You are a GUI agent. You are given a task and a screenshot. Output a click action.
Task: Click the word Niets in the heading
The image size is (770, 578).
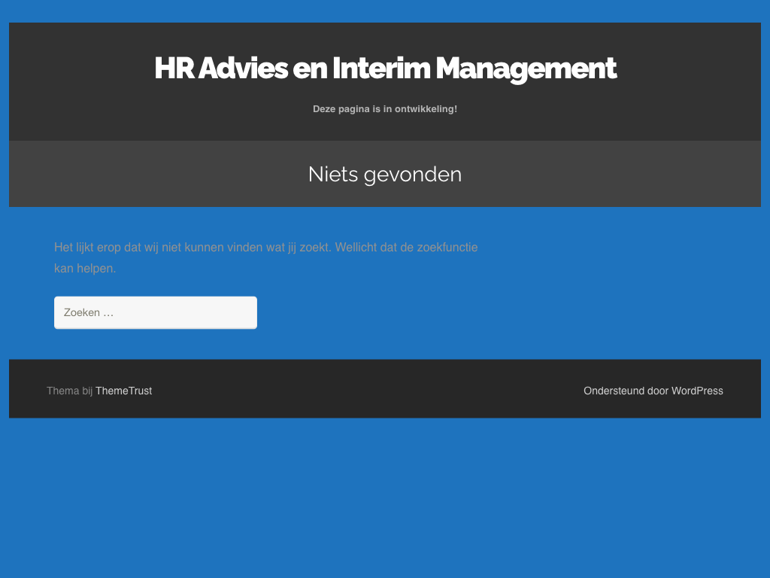332,174
